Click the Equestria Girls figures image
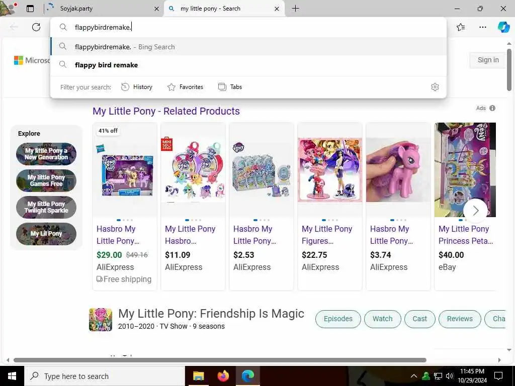The width and height of the screenshot is (515, 386). (330, 170)
